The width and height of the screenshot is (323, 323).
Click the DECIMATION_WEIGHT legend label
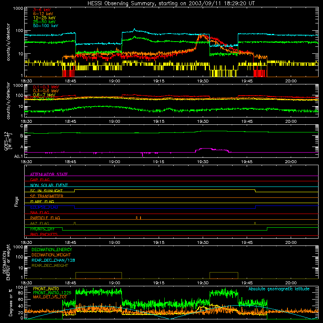pos(51,255)
